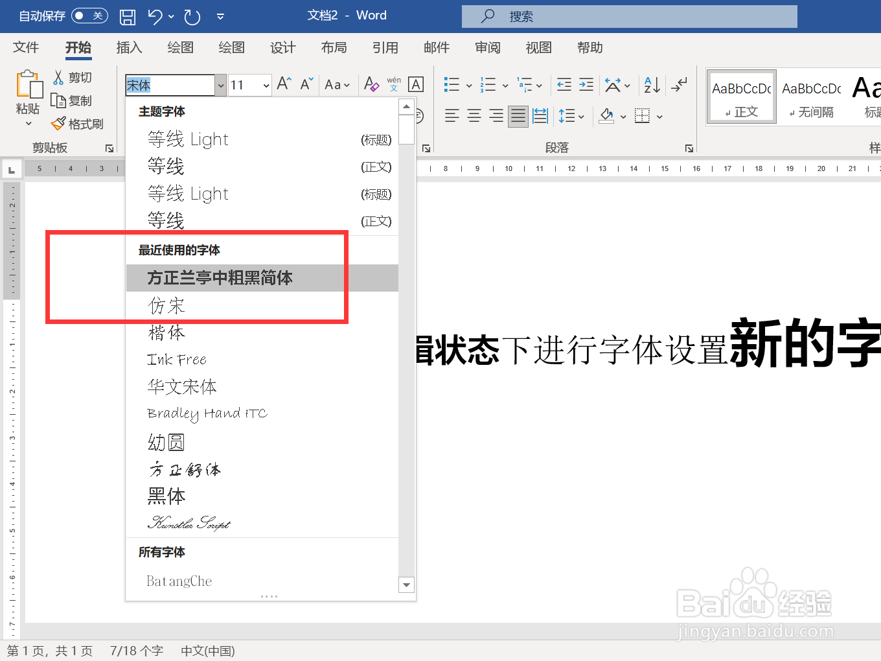
Task: Toggle the show paragraph marks button
Action: point(679,84)
